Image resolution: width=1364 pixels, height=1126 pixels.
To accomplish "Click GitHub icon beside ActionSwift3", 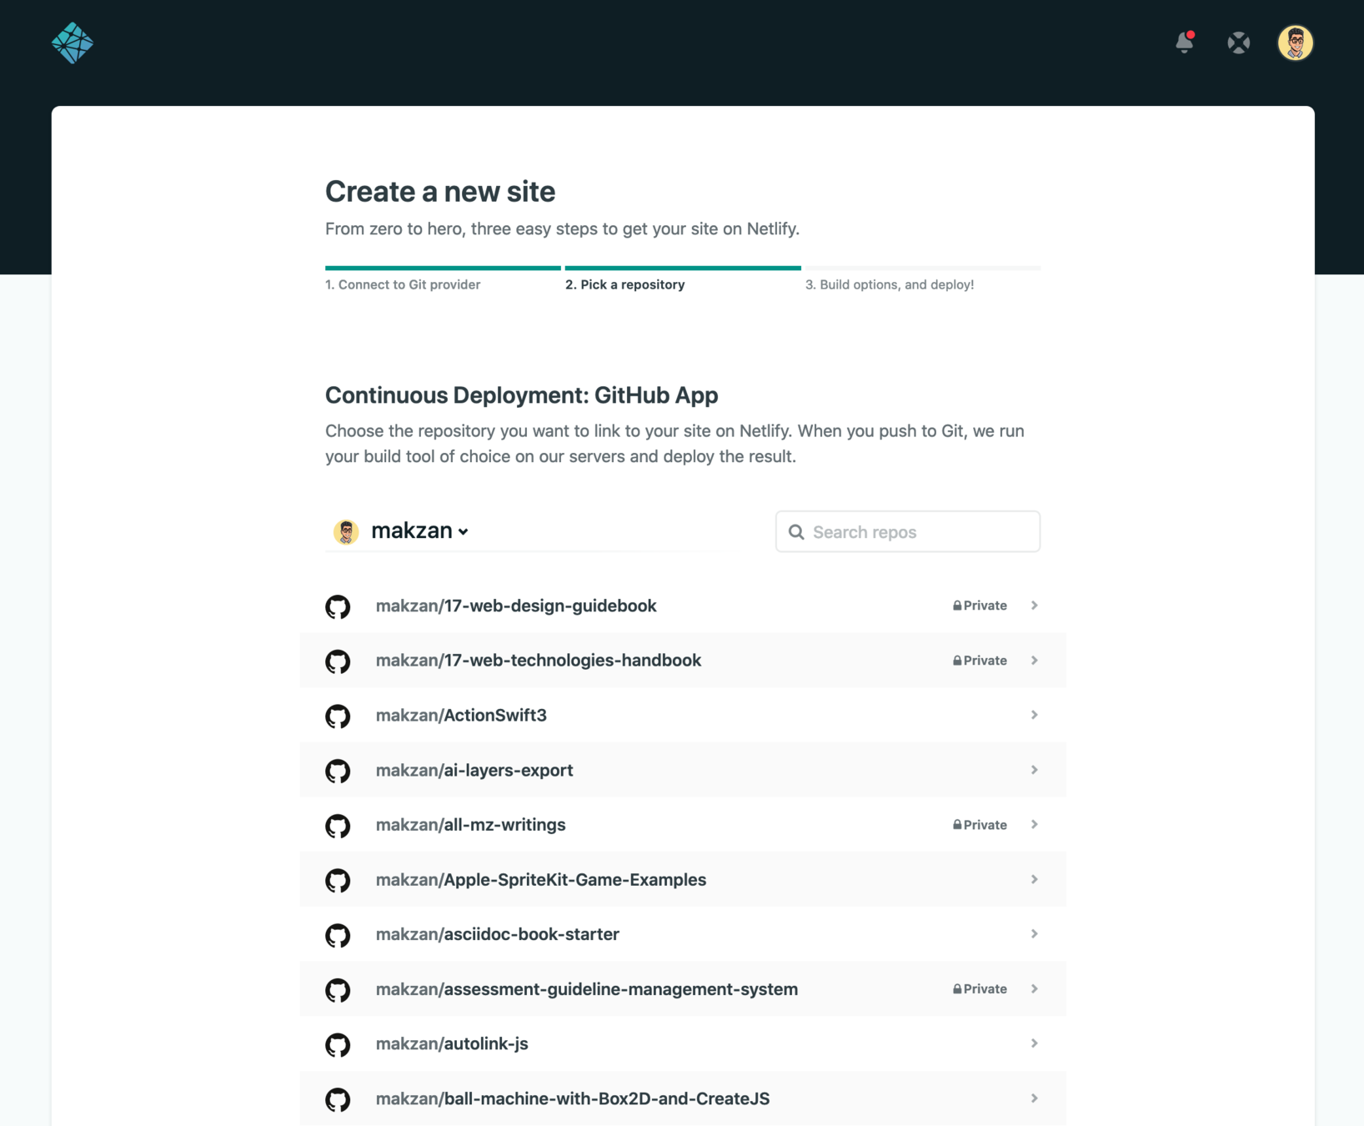I will (338, 716).
